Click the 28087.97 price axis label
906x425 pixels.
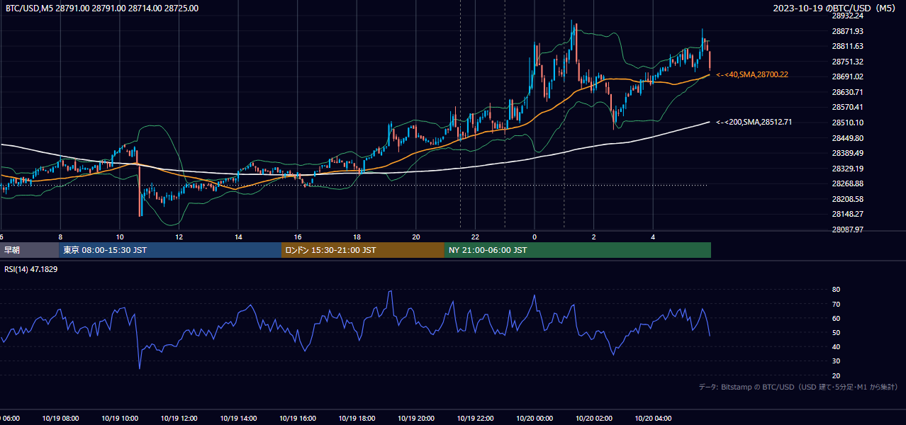[847, 229]
